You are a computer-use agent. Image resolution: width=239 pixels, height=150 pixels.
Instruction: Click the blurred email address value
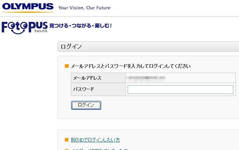pos(146,78)
